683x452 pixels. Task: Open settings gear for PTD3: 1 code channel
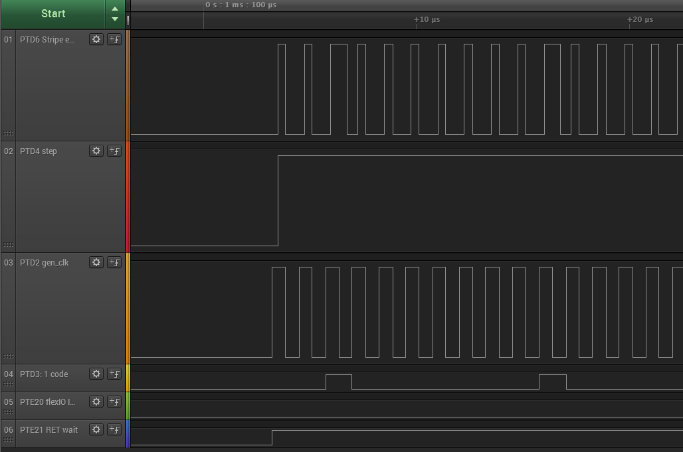(96, 374)
